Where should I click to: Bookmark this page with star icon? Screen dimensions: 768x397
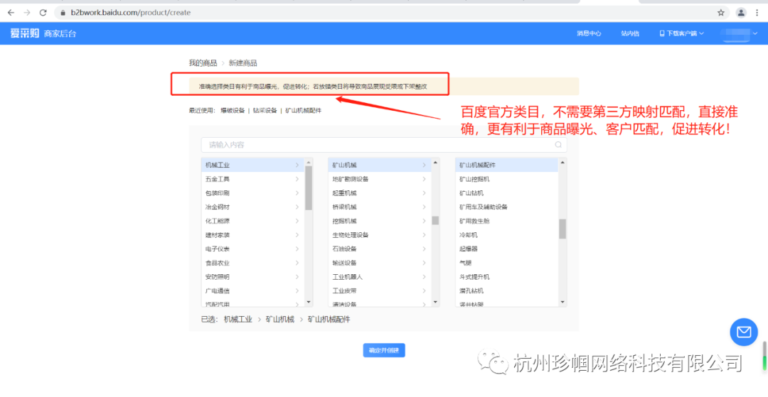[x=721, y=13]
